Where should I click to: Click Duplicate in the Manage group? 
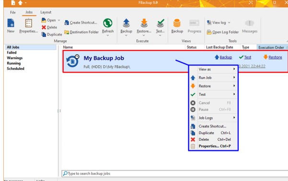(x=52, y=34)
